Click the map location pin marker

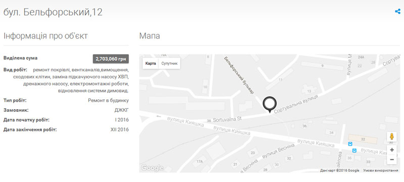[x=270, y=105]
